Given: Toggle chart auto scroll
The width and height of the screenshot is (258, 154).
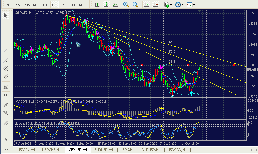Looking at the screenshot, I should pyautogui.click(x=147, y=5).
